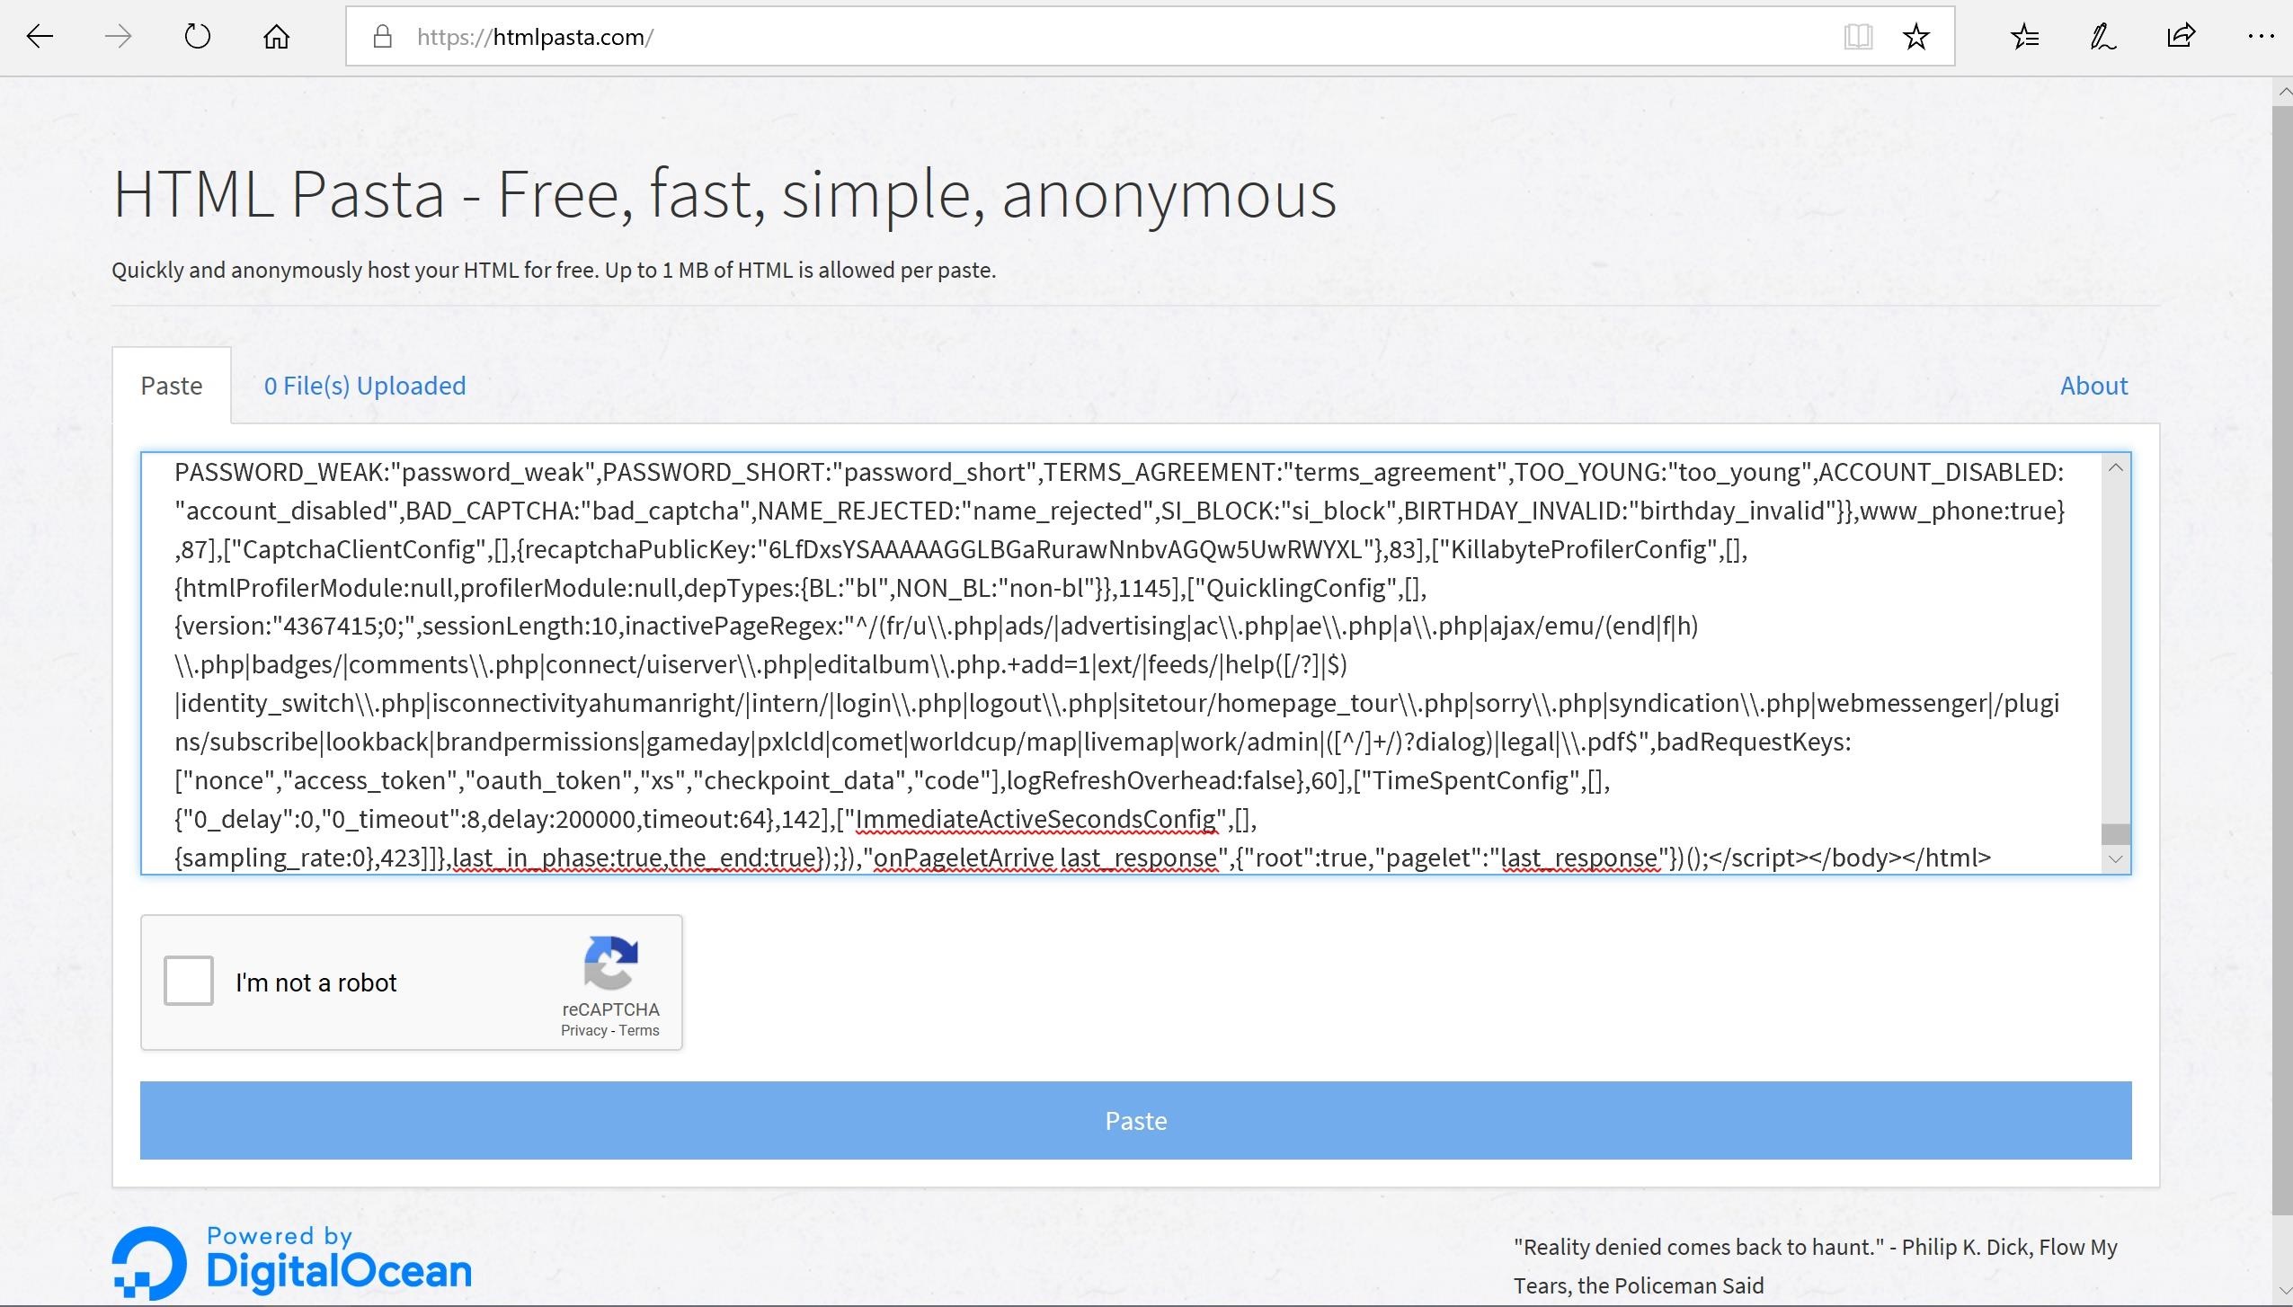Go back to the previous page
2293x1307 pixels.
40,37
